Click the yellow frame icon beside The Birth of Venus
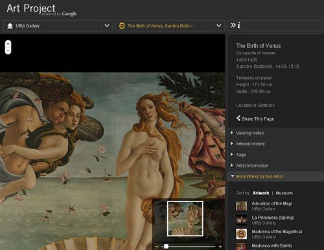 click(x=122, y=26)
